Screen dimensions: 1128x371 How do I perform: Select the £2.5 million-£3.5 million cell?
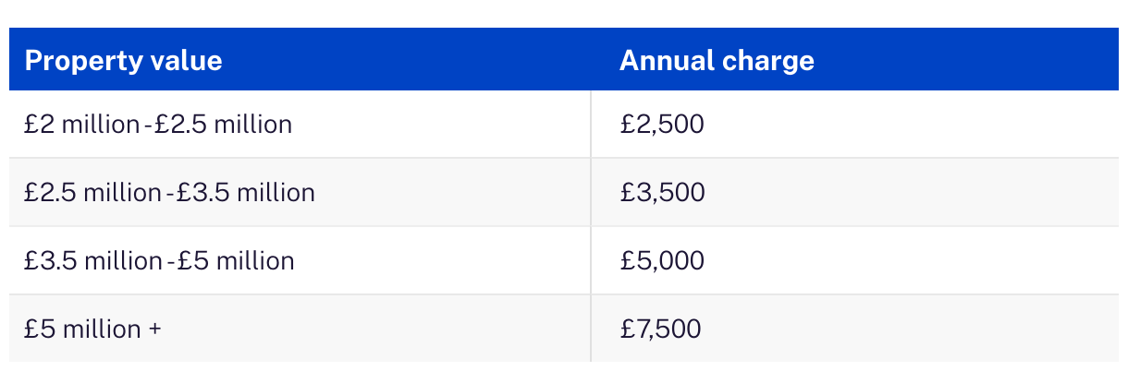click(x=169, y=192)
